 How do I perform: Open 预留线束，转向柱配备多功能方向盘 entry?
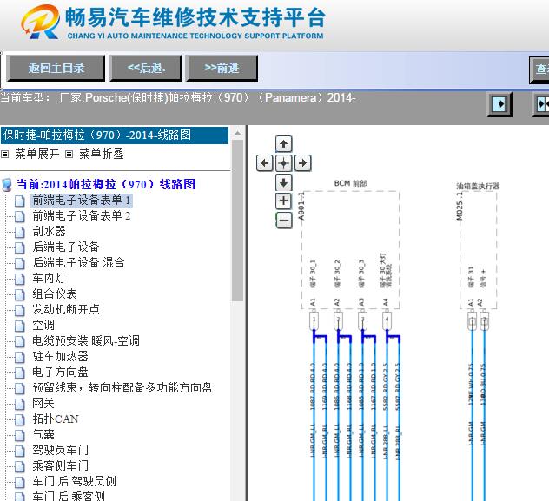122,387
